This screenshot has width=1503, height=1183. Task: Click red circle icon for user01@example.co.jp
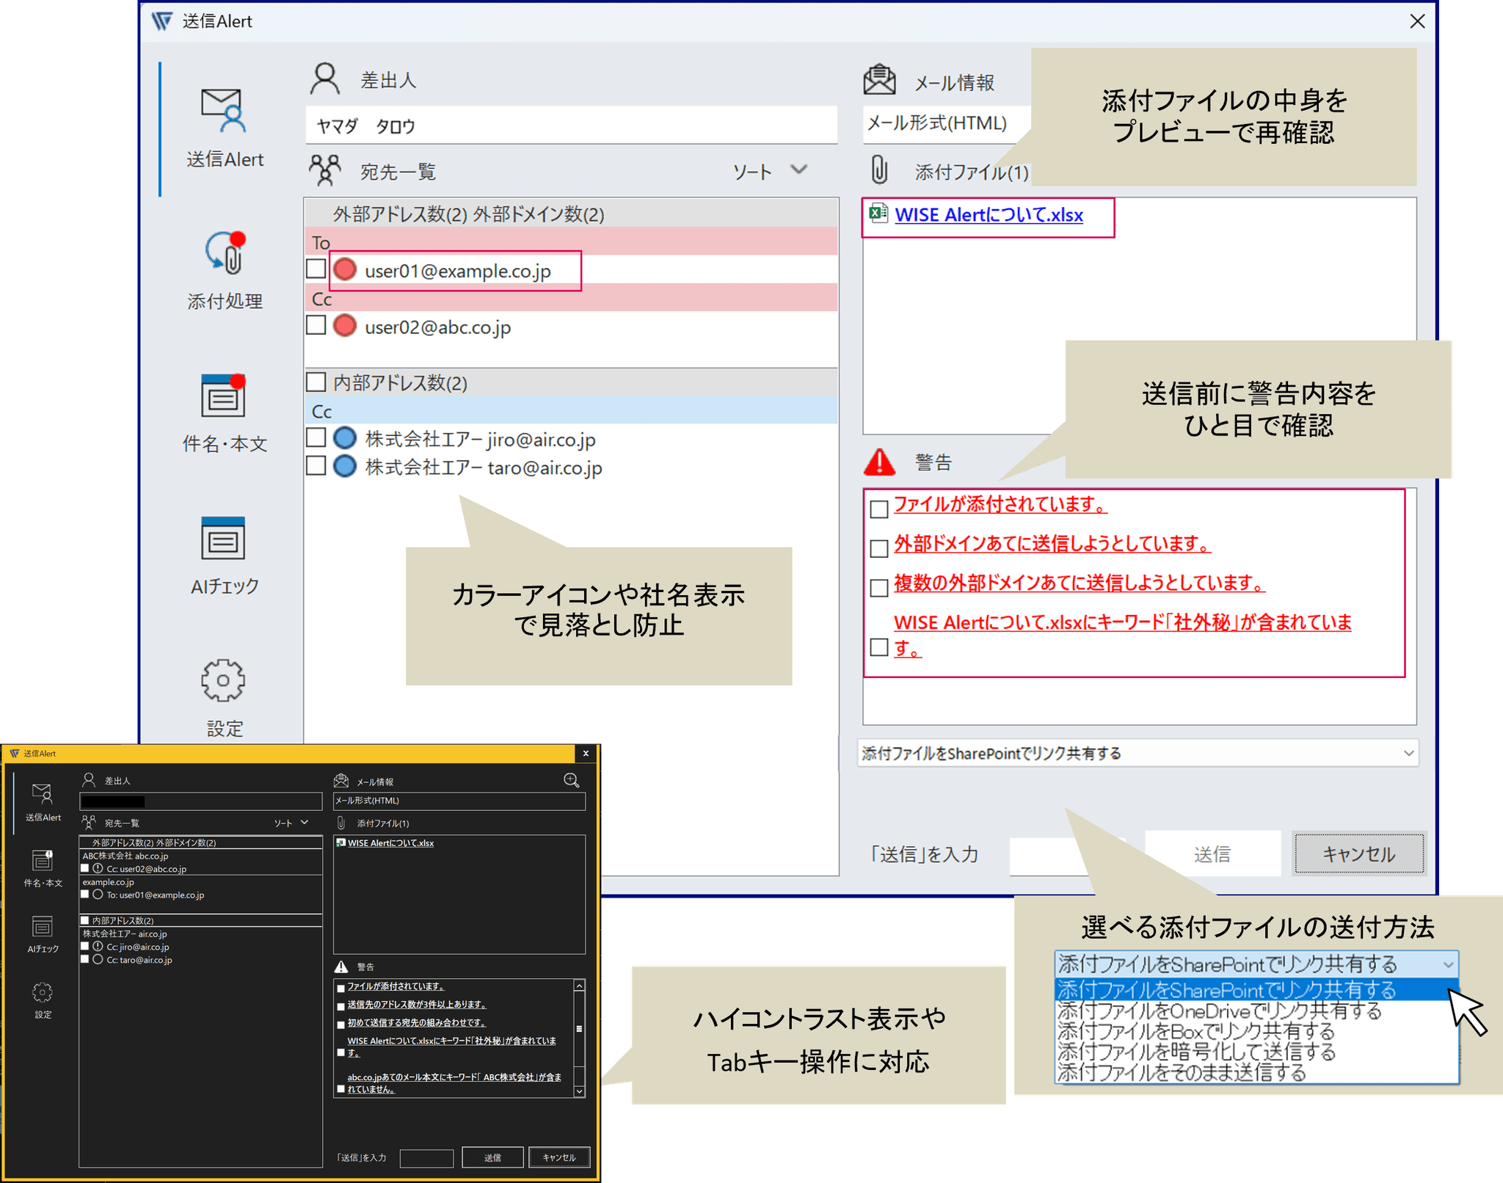pyautogui.click(x=345, y=269)
